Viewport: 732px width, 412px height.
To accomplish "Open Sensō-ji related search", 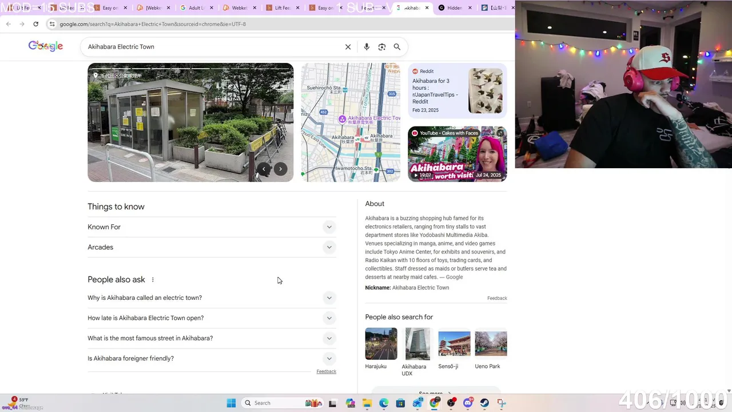I will (x=454, y=348).
